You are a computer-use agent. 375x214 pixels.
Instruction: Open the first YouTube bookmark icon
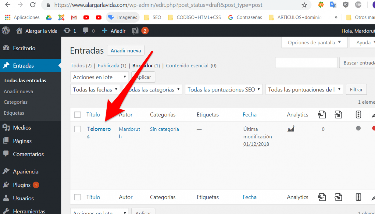(86, 17)
